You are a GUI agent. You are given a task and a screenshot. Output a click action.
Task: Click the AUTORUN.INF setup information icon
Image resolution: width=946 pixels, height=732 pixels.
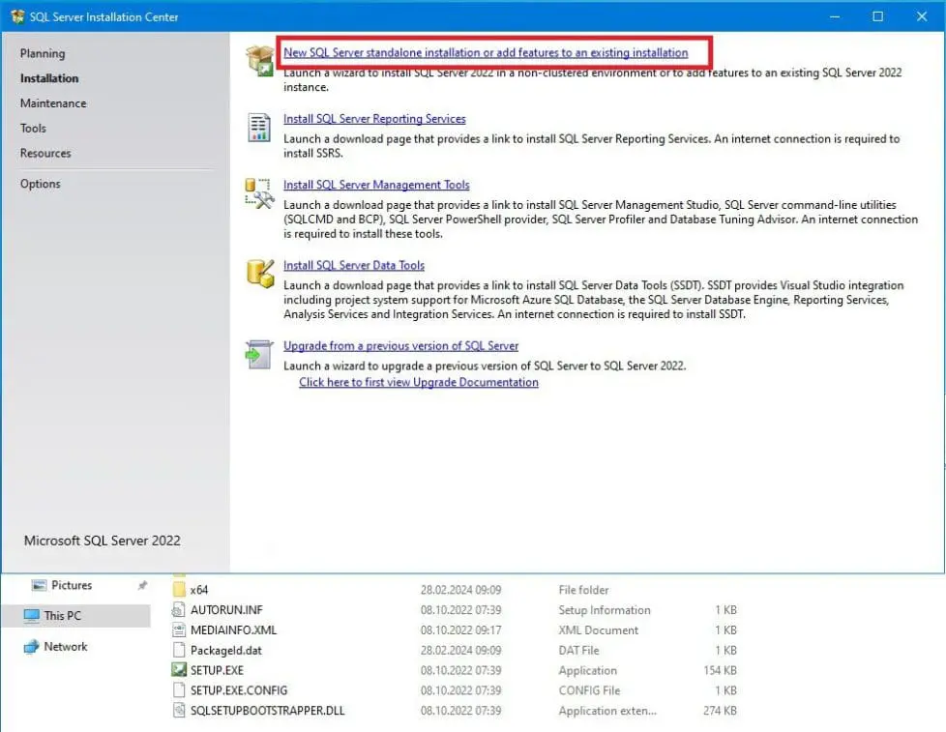point(177,610)
